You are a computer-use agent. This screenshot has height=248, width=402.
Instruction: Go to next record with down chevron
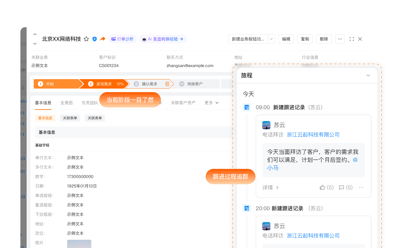pos(35,44)
